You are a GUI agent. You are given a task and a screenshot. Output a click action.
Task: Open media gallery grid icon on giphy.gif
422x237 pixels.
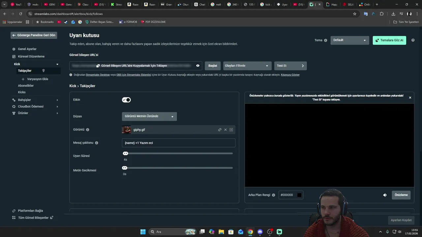click(x=231, y=130)
